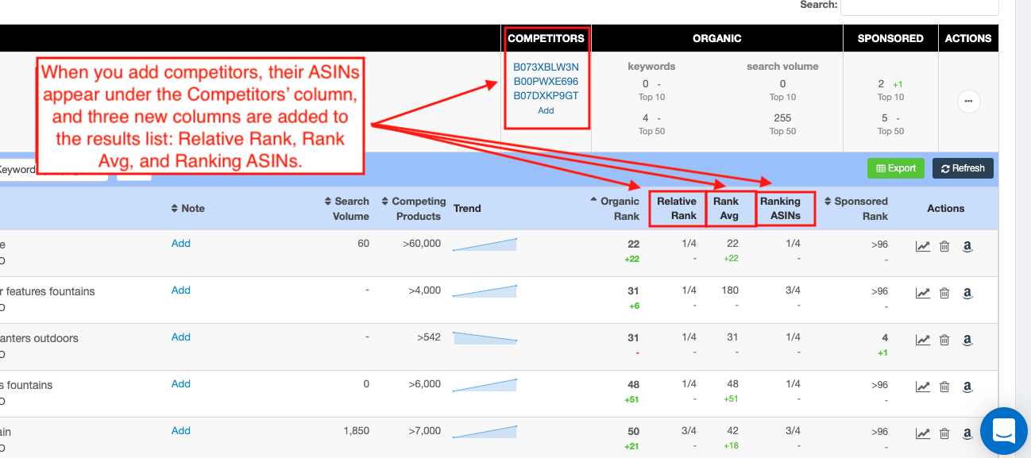
Task: Open trend chart icon for rank 22 row
Action: tap(922, 247)
